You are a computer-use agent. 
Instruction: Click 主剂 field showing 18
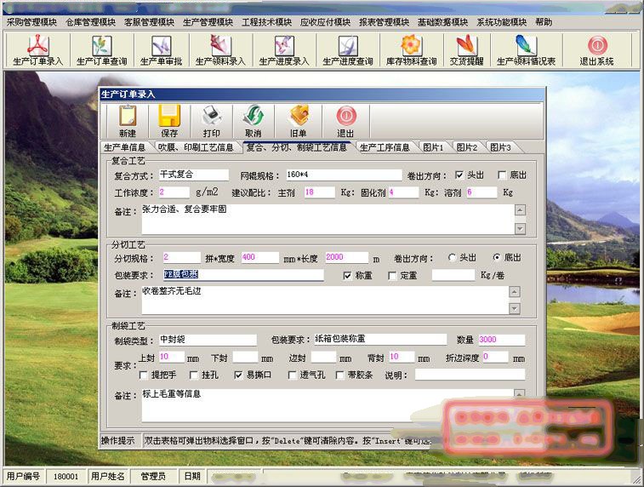tap(320, 192)
